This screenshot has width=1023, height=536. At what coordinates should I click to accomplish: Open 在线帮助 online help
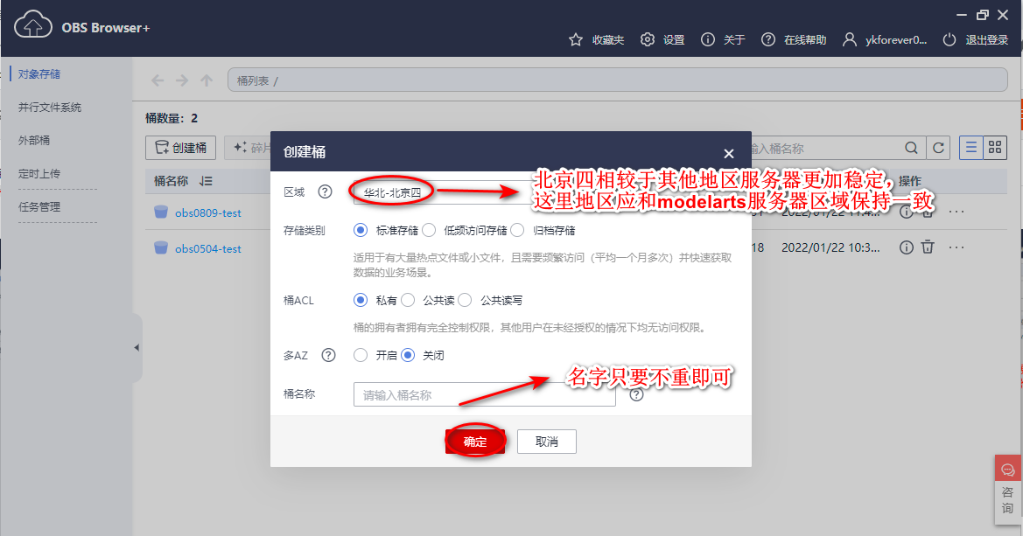[x=767, y=39]
